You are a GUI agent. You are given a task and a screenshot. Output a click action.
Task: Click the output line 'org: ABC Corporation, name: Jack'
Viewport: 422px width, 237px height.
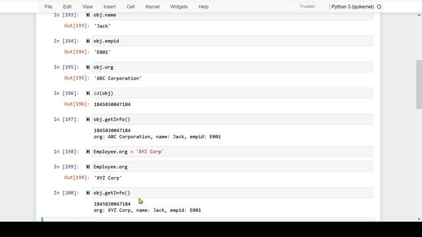point(157,137)
